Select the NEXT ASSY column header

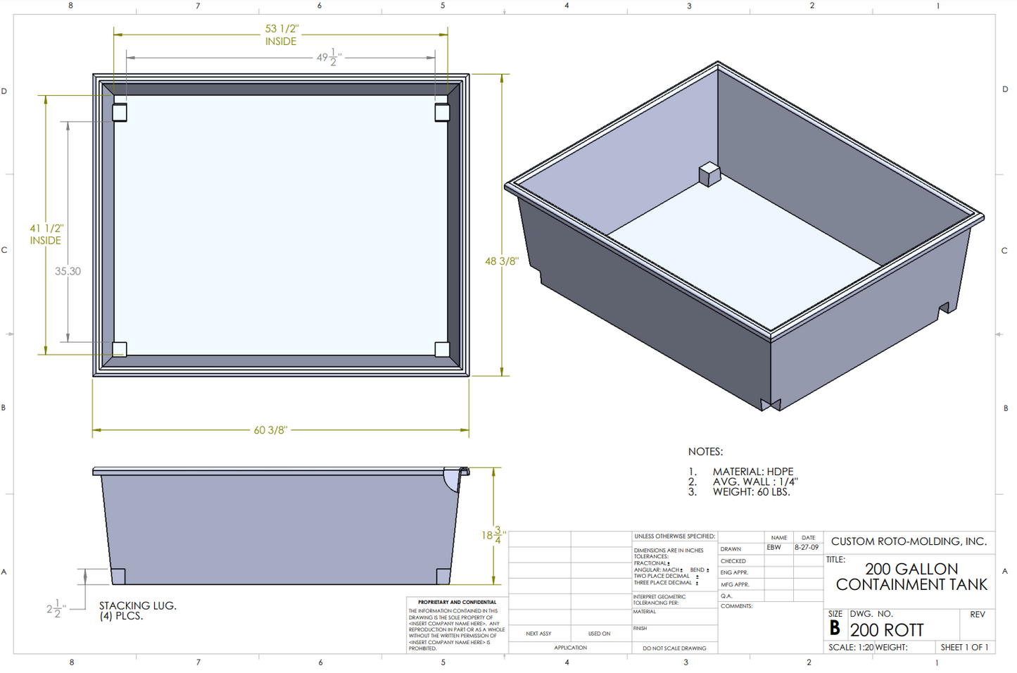539,634
